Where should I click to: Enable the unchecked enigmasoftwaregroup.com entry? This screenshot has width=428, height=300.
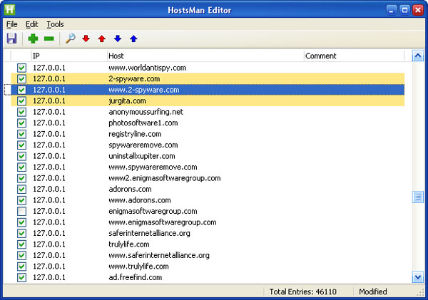[21, 211]
